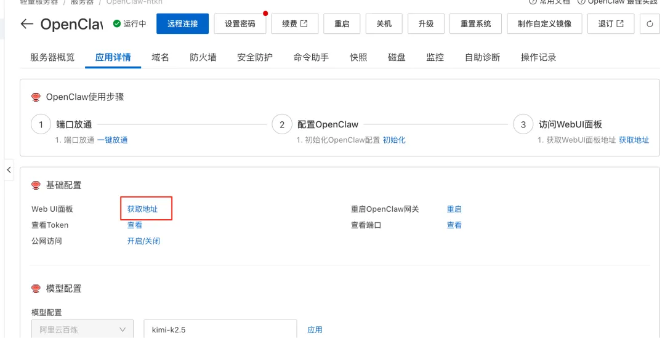
Task: Click the 应用 link for model config
Action: pos(315,329)
